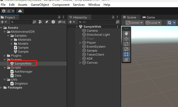Open the Services menu
The width and height of the screenshot is (178, 107).
79,5
